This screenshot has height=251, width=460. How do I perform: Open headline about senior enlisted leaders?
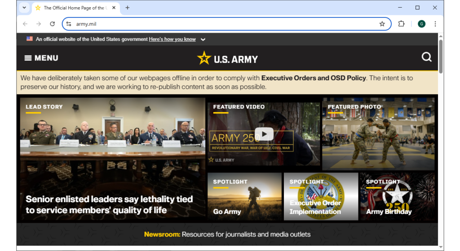click(x=109, y=204)
